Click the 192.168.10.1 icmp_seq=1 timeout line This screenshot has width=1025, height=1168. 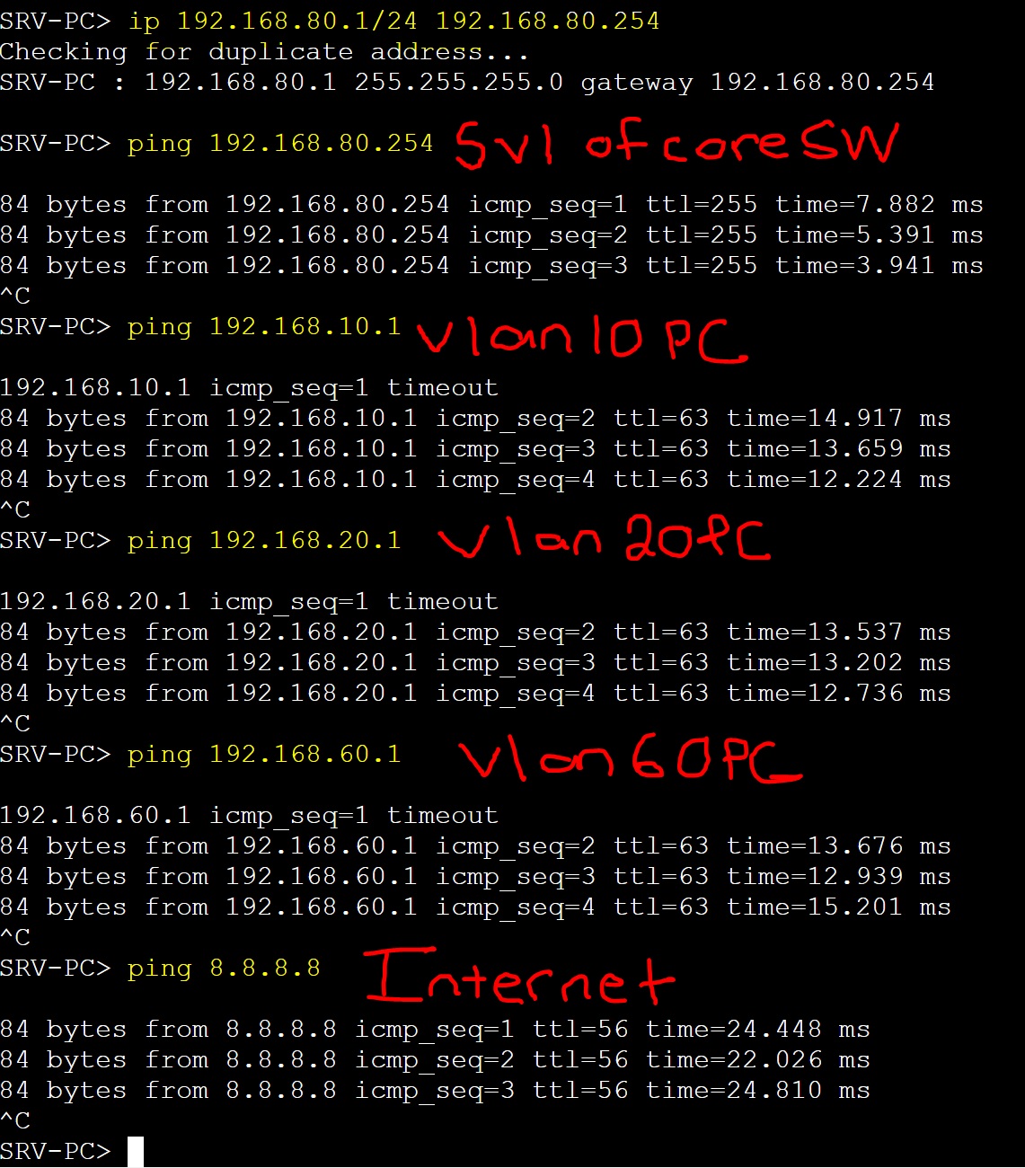[249, 388]
